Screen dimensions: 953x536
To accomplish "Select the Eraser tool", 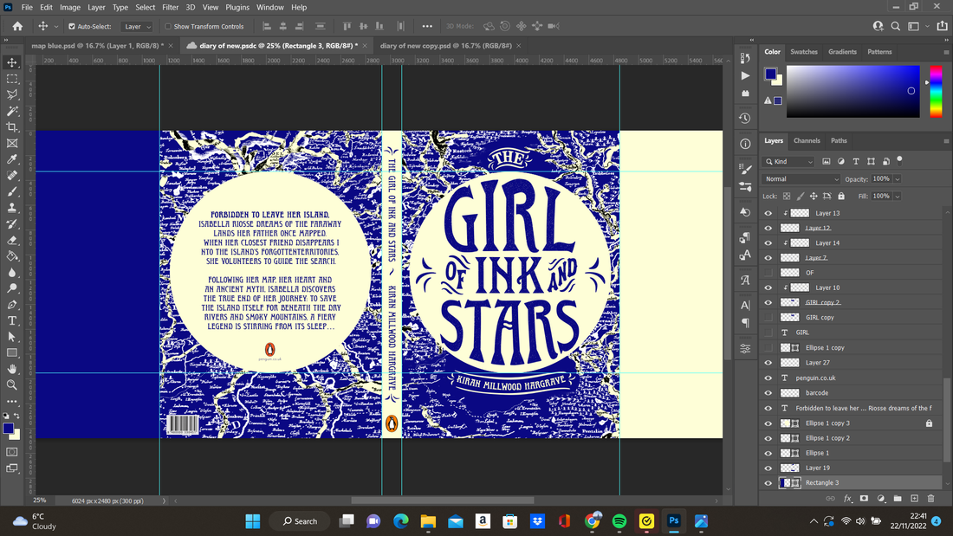I will click(12, 240).
